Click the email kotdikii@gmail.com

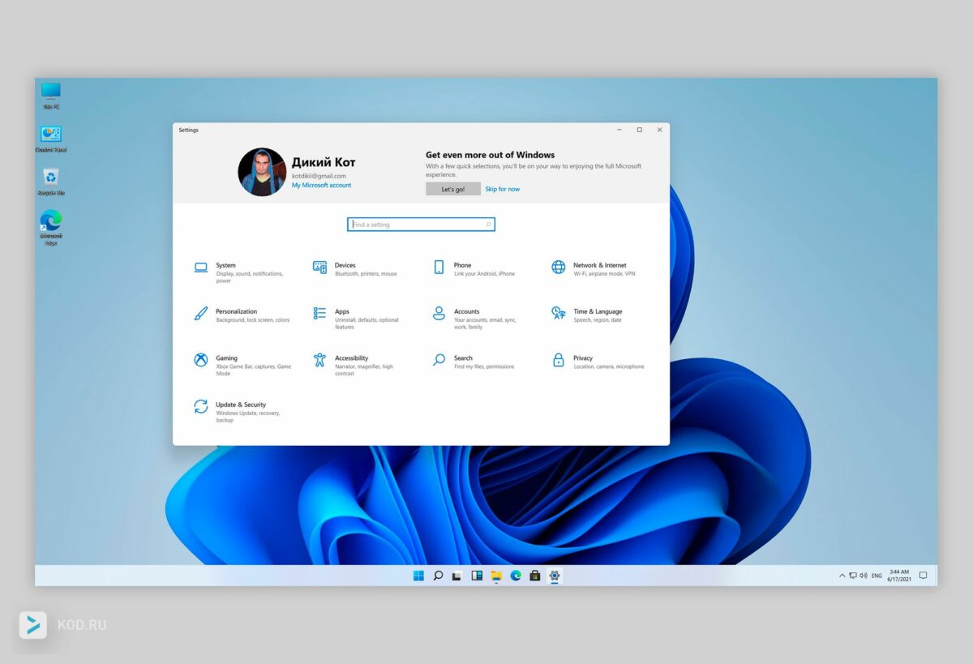[x=319, y=176]
